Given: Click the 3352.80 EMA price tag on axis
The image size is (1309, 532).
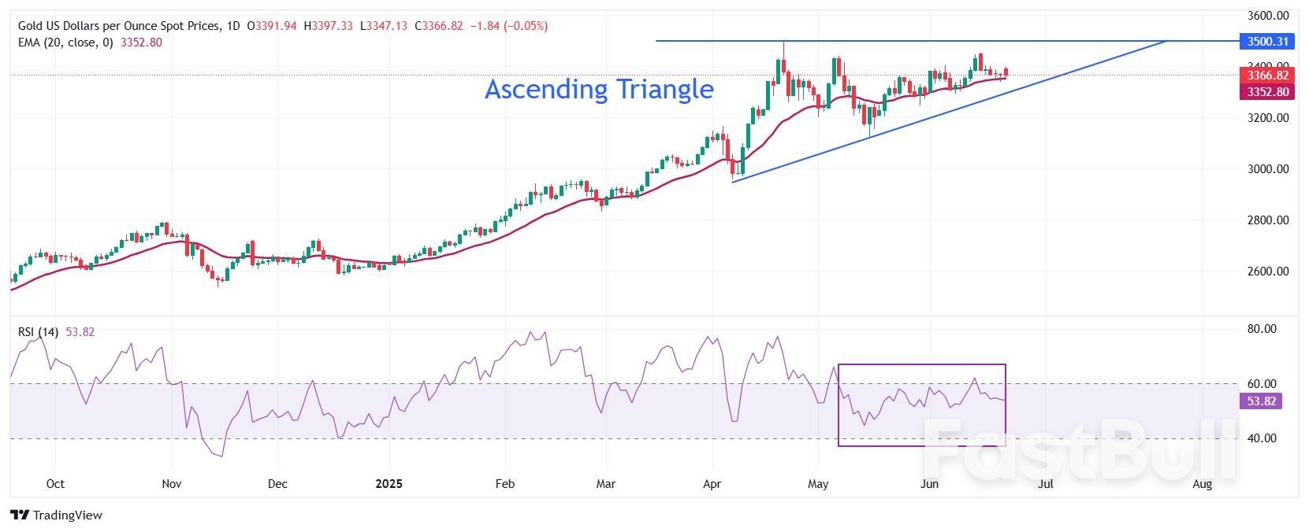Looking at the screenshot, I should [x=1267, y=92].
